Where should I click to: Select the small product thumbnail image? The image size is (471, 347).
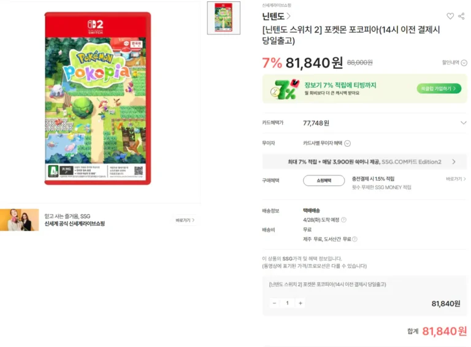tap(223, 18)
